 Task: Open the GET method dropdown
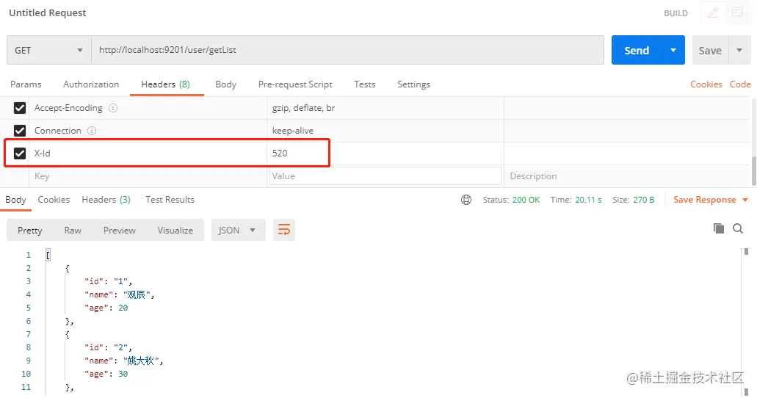tap(48, 50)
